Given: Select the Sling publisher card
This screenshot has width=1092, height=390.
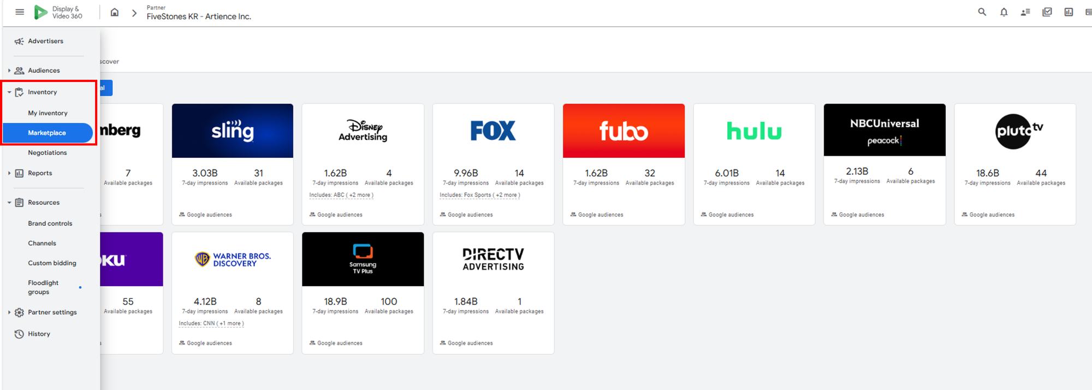Looking at the screenshot, I should [x=232, y=164].
